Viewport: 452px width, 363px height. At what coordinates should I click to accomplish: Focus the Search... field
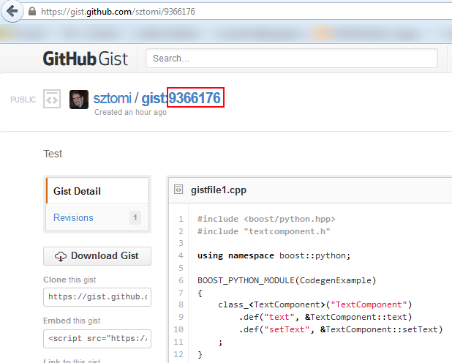292,59
